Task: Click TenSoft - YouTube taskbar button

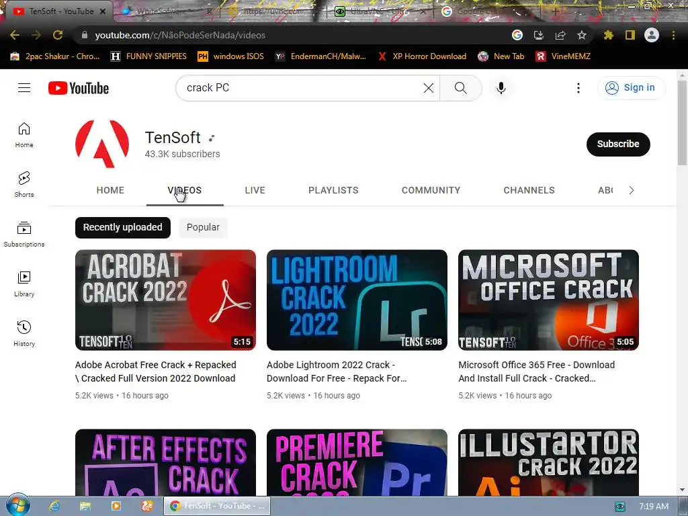Action: 217,506
